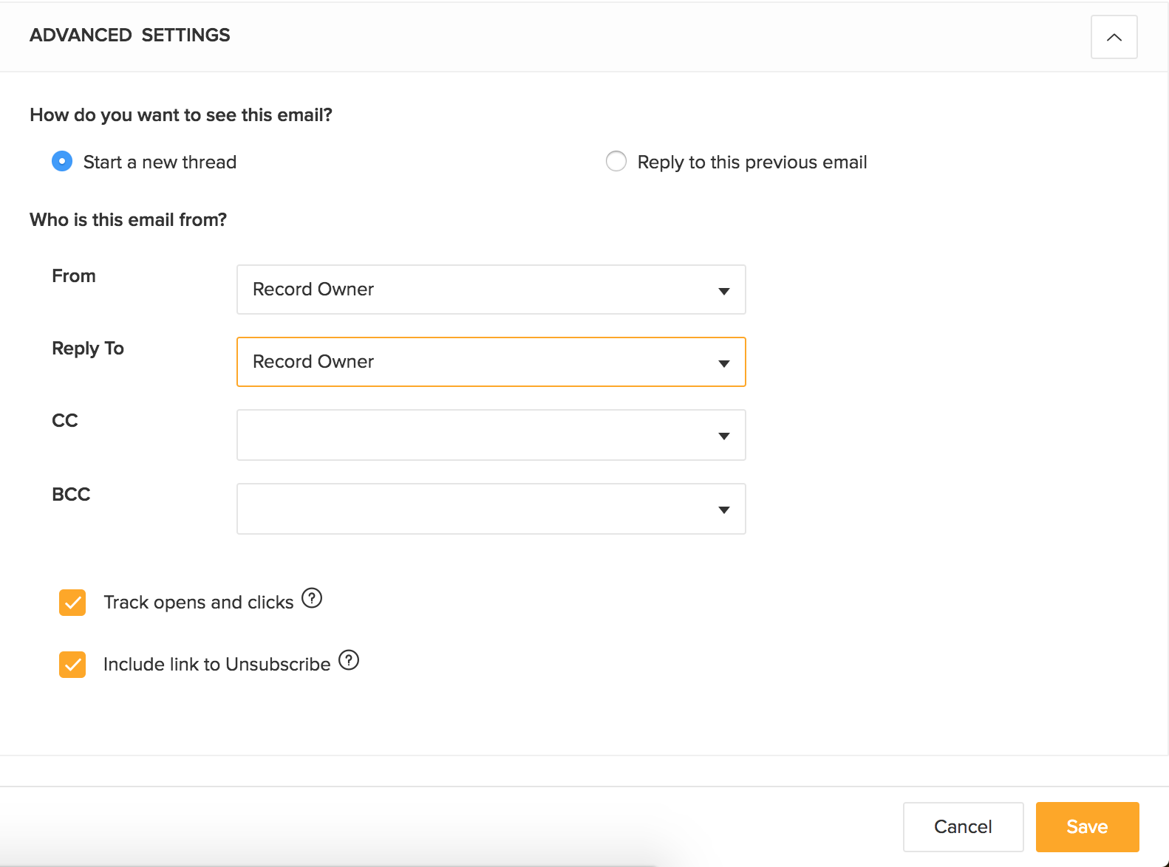Click the Track opens and clicks label text
Viewport: 1169px width, 867px height.
point(198,603)
